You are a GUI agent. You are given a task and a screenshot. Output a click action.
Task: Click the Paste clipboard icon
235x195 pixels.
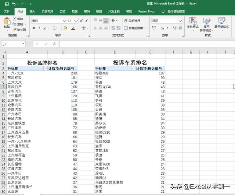7,21
